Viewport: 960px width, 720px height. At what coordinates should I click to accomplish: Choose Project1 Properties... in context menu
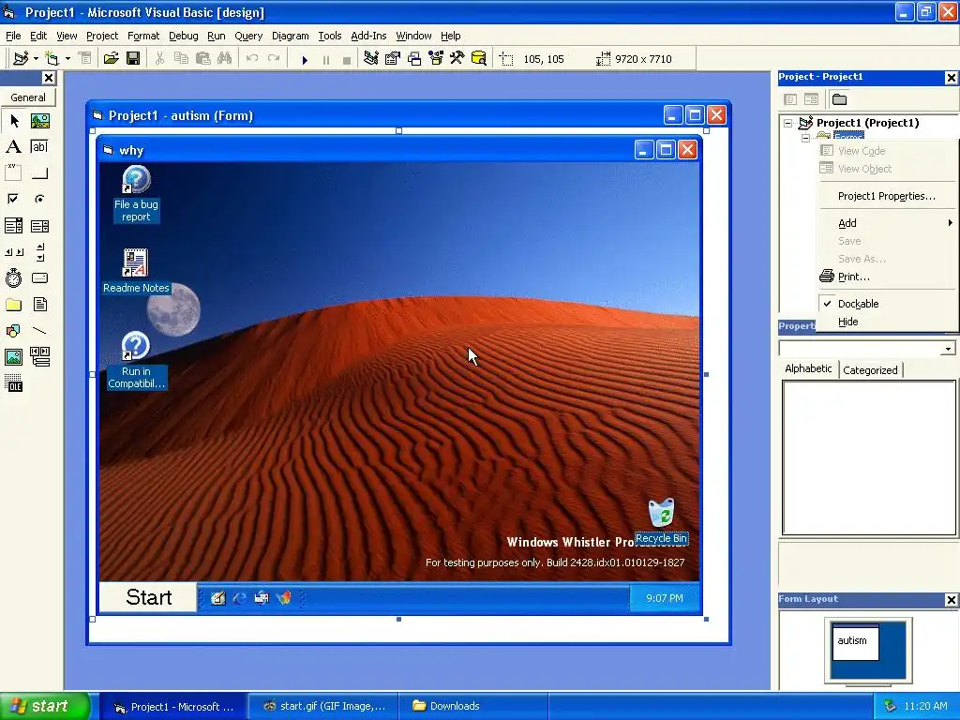887,196
